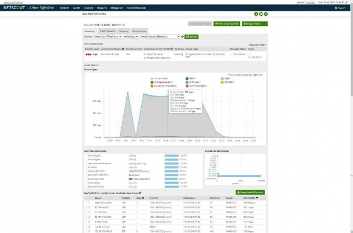Viewport: 353px width, 233px height.
Task: Click the red High severity dots
Action: [88, 54]
